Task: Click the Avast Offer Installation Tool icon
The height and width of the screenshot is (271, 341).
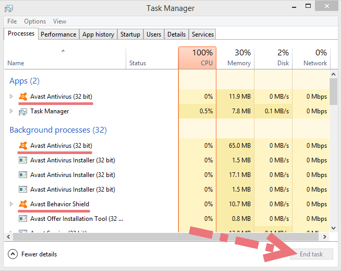Action: (x=23, y=219)
